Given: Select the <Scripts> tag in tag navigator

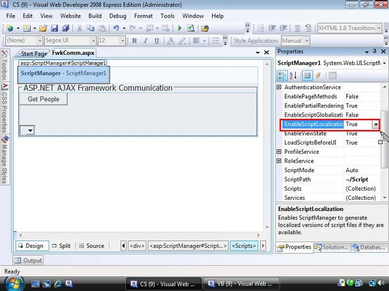Looking at the screenshot, I should 244,246.
